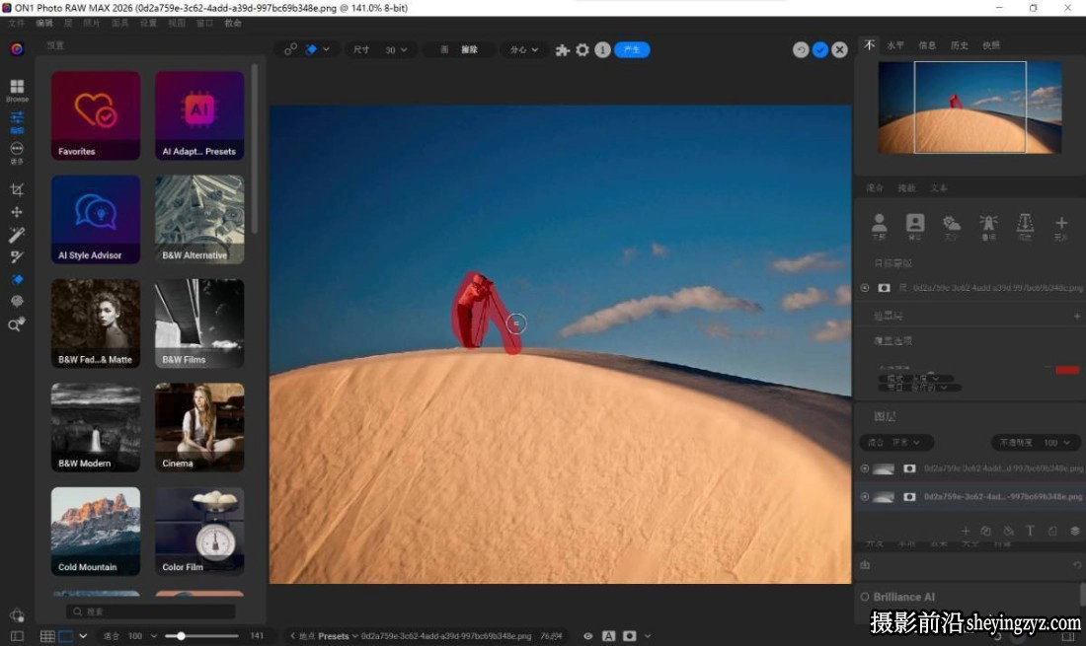Click the puzzle-piece plugin icon in options bar

point(563,49)
